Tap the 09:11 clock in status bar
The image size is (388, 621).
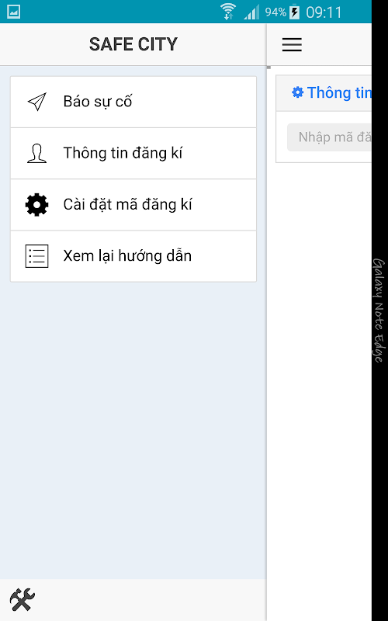pyautogui.click(x=324, y=12)
